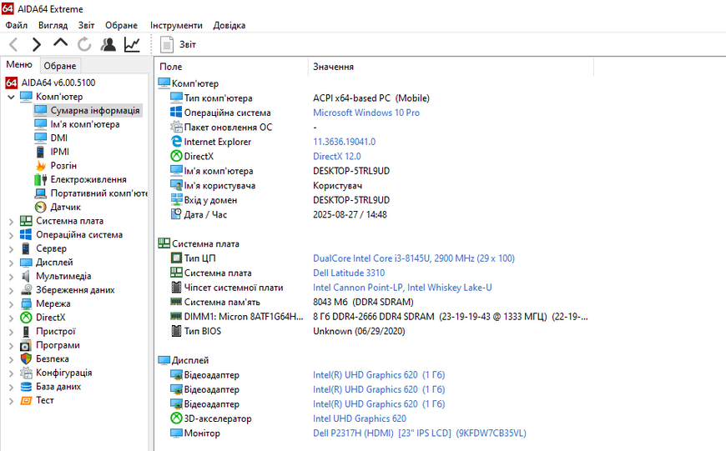
Task: Open the Intel Core i3-8145U CPU link
Action: pyautogui.click(x=413, y=258)
